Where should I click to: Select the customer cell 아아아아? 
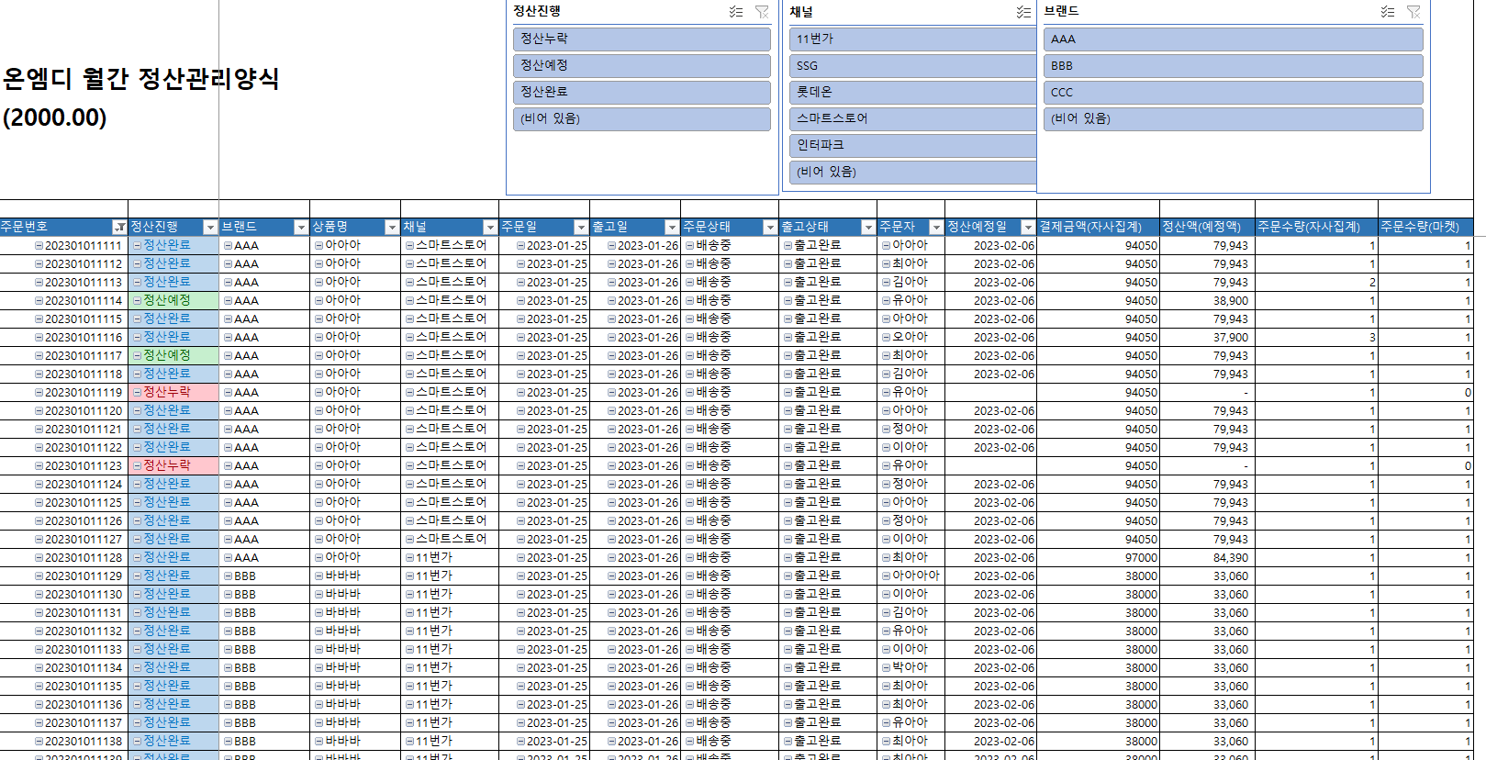[x=911, y=576]
